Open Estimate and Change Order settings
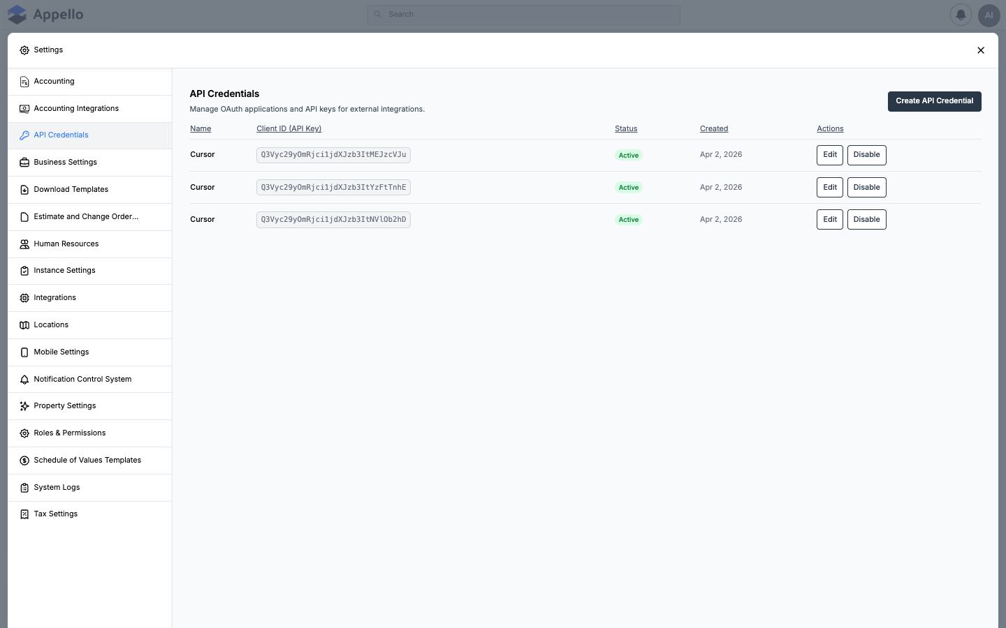Screen dimensions: 1006x628 [89, 217]
